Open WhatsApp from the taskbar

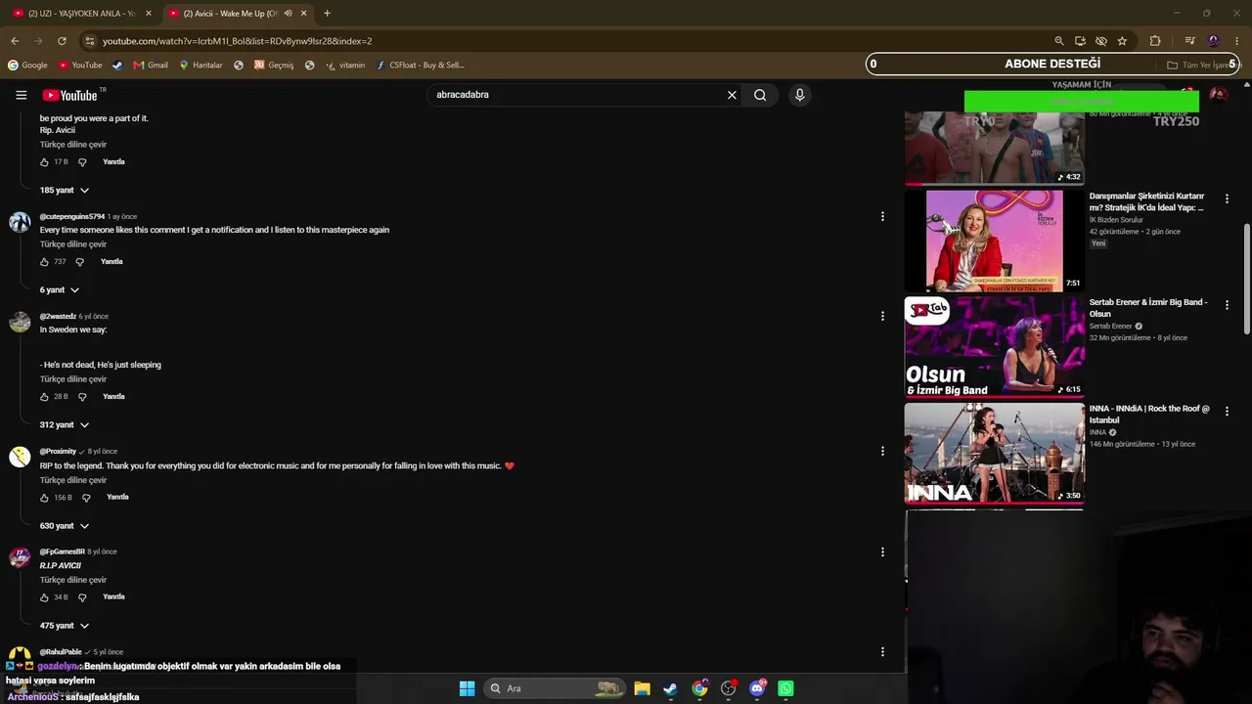[x=785, y=688]
